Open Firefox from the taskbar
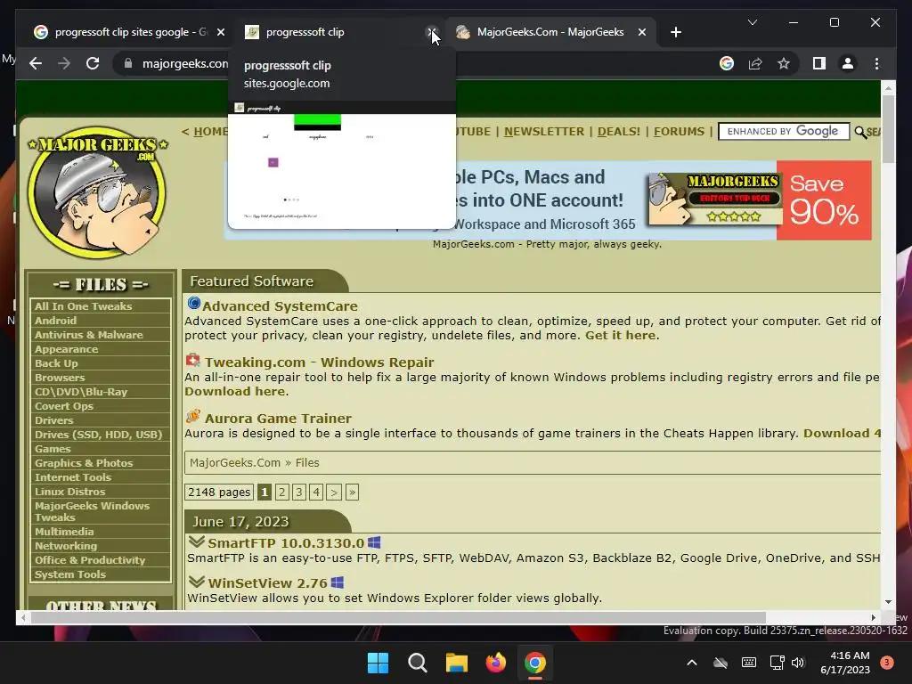912x684 pixels. tap(495, 663)
